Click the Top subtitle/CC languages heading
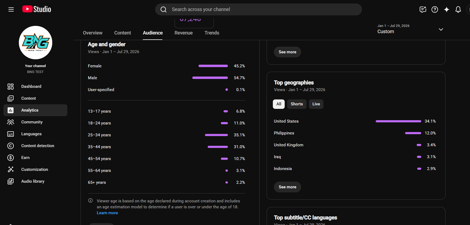The height and width of the screenshot is (225, 470). (305, 217)
